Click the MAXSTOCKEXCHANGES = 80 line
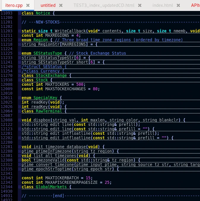The height and width of the screenshot is (201, 200). pyautogui.click(x=61, y=89)
